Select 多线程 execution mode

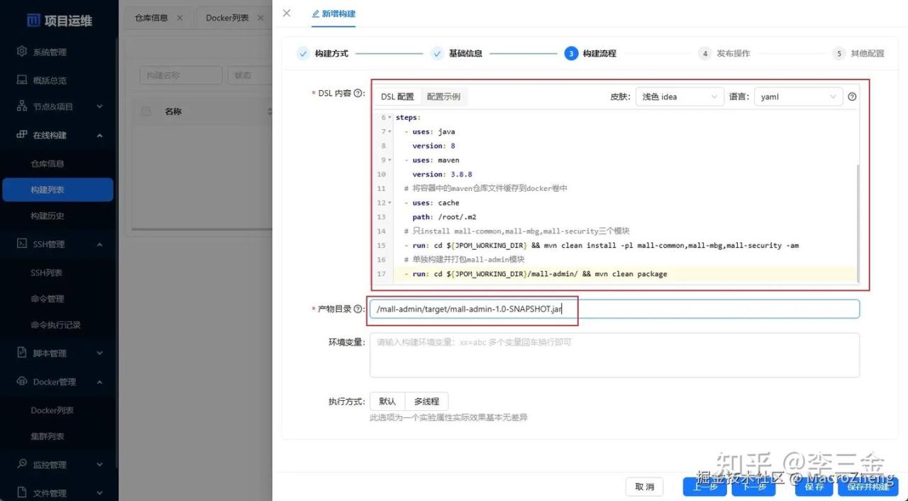coord(427,402)
